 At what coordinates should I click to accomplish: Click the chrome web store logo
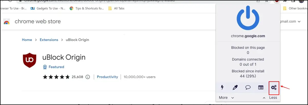click(7, 22)
